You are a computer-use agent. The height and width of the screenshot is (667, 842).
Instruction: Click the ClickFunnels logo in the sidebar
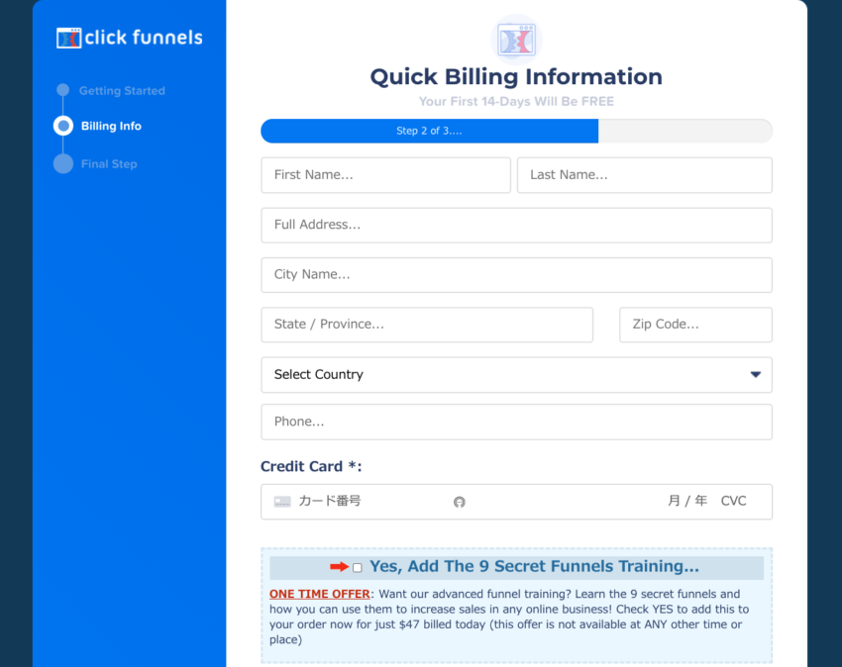129,37
